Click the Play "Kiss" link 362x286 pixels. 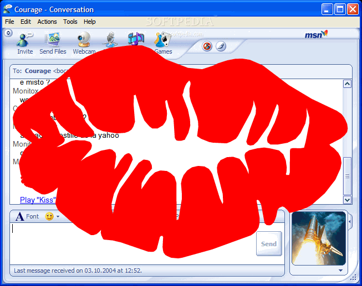pyautogui.click(x=38, y=200)
